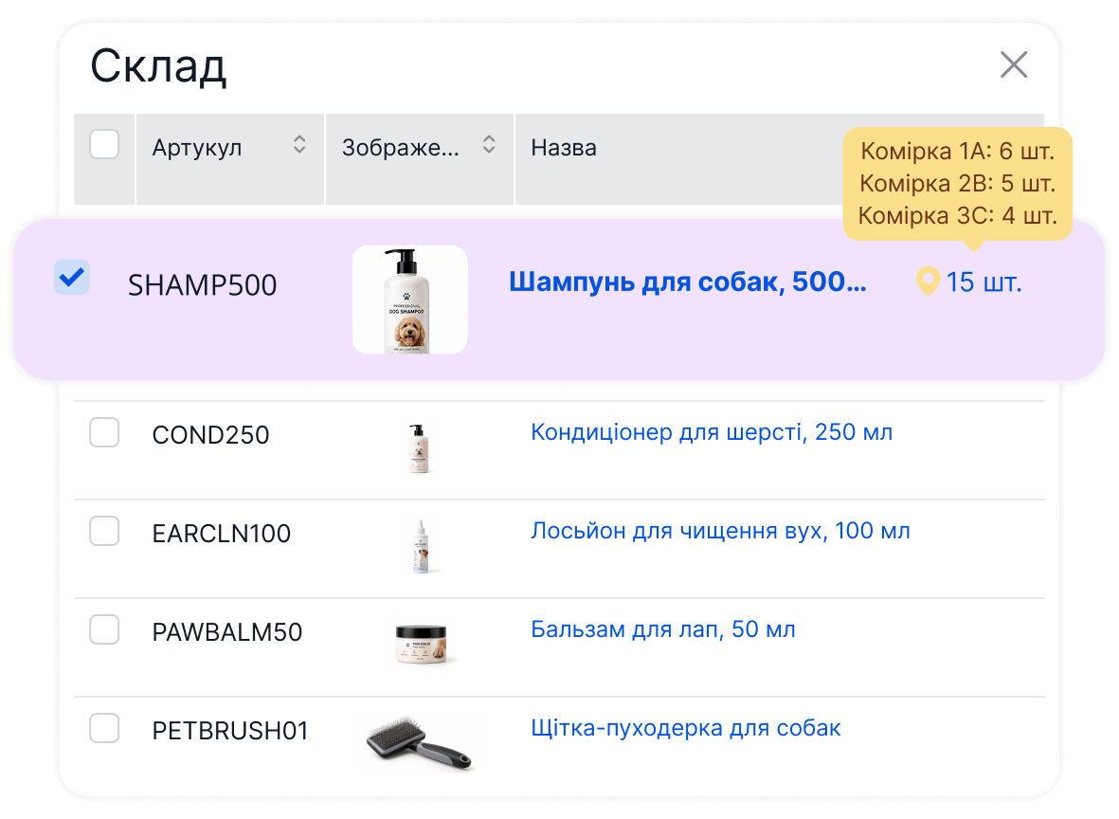
Task: Check the EARCLN100 row checkbox
Action: point(104,531)
